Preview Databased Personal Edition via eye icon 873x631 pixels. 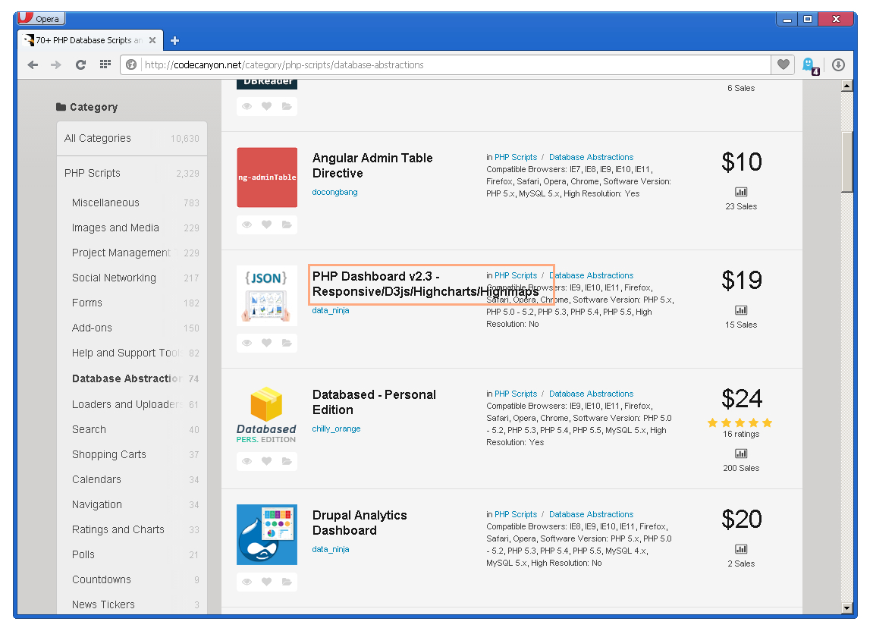247,461
